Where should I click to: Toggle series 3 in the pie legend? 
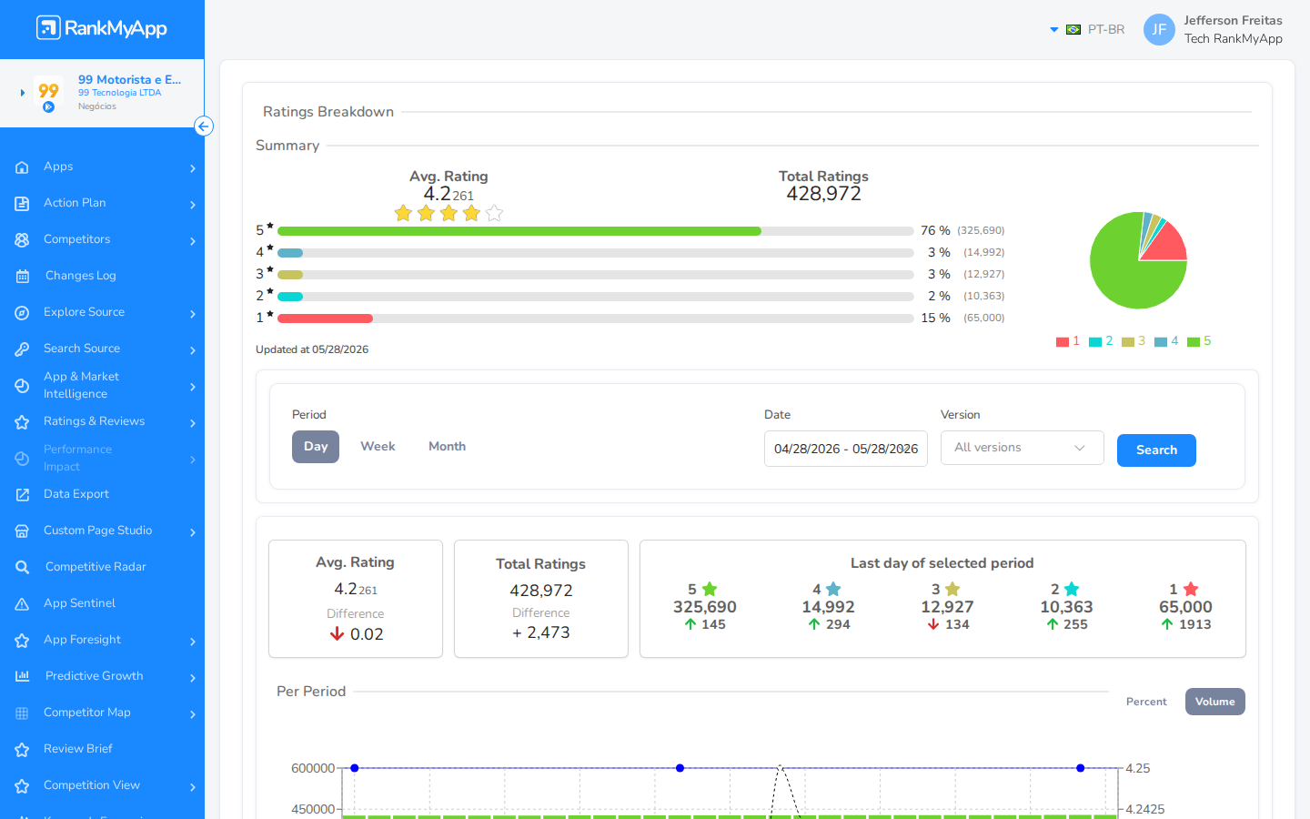point(1134,341)
